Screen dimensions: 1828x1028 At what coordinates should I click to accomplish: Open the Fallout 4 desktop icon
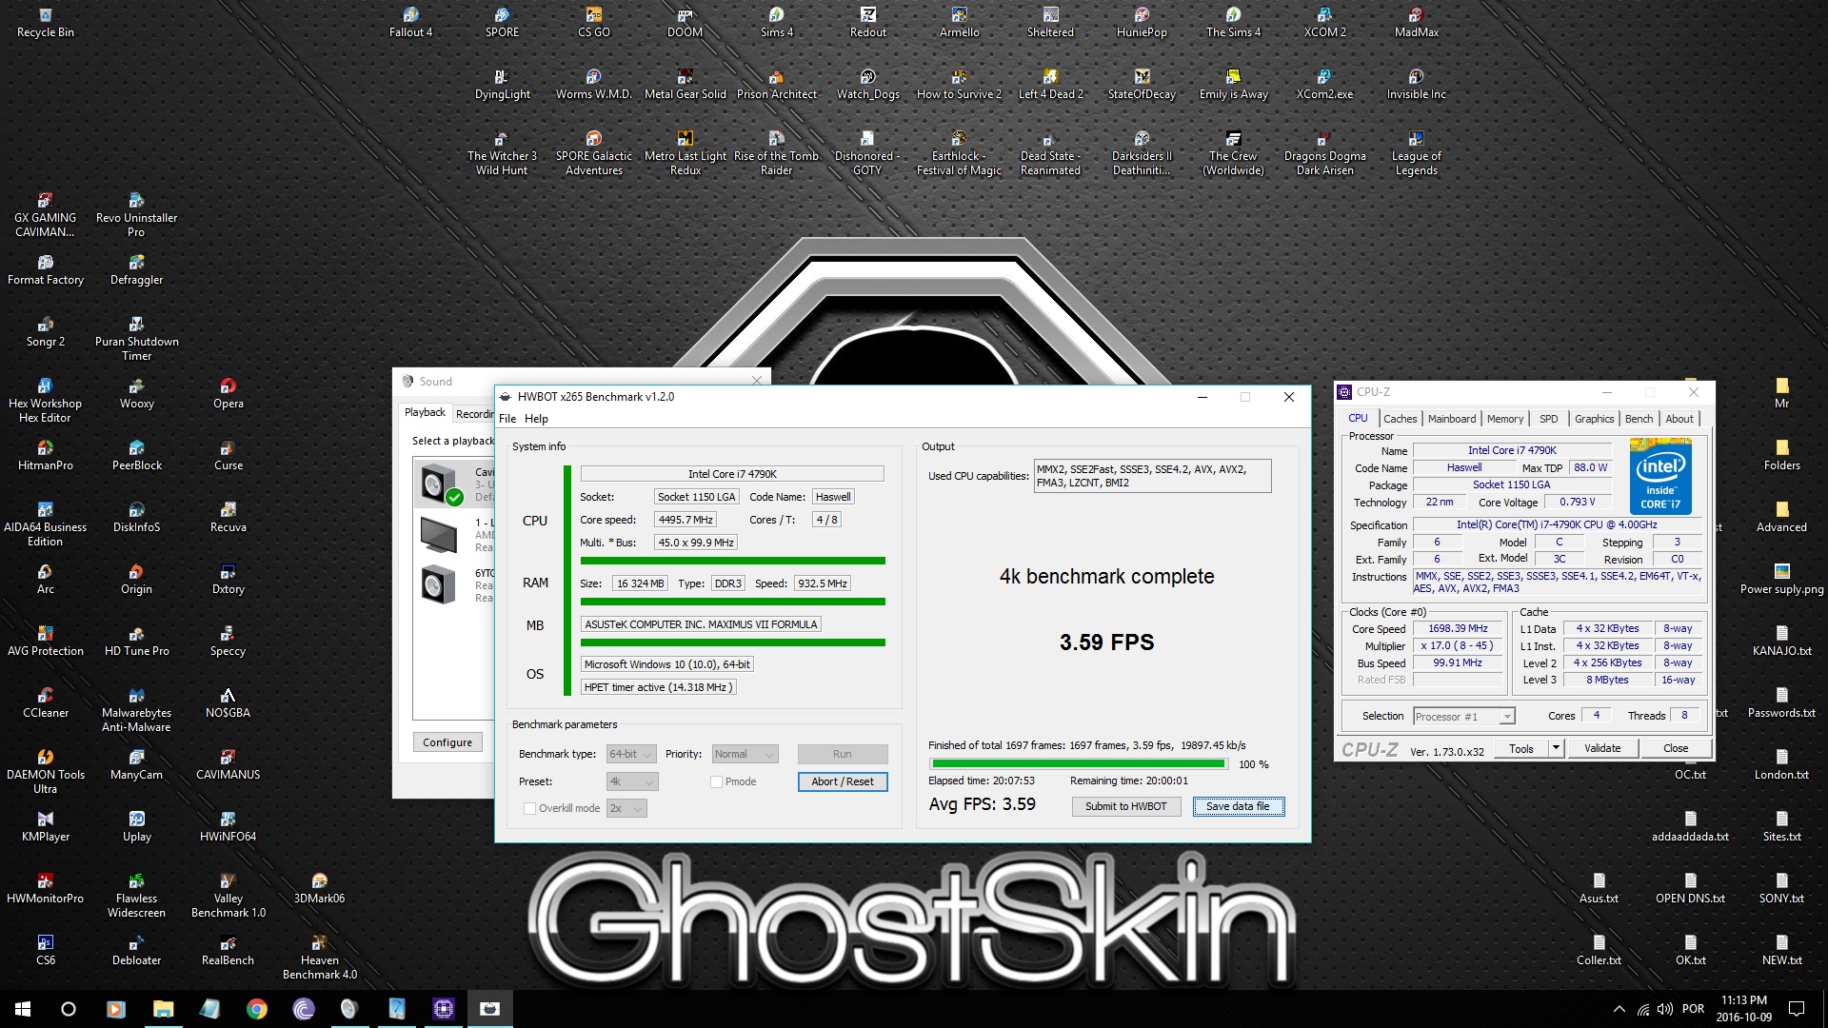tap(410, 22)
